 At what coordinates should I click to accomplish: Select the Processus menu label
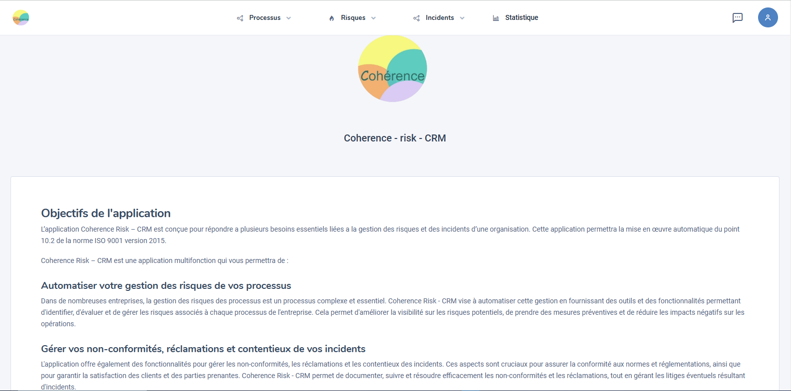click(264, 17)
